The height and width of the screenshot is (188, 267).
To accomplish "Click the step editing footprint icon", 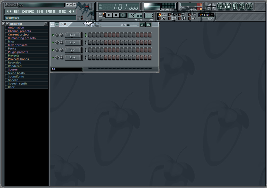I will (x=184, y=18).
